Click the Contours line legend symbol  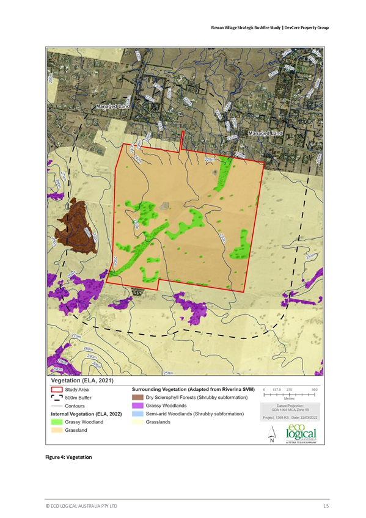click(x=56, y=406)
